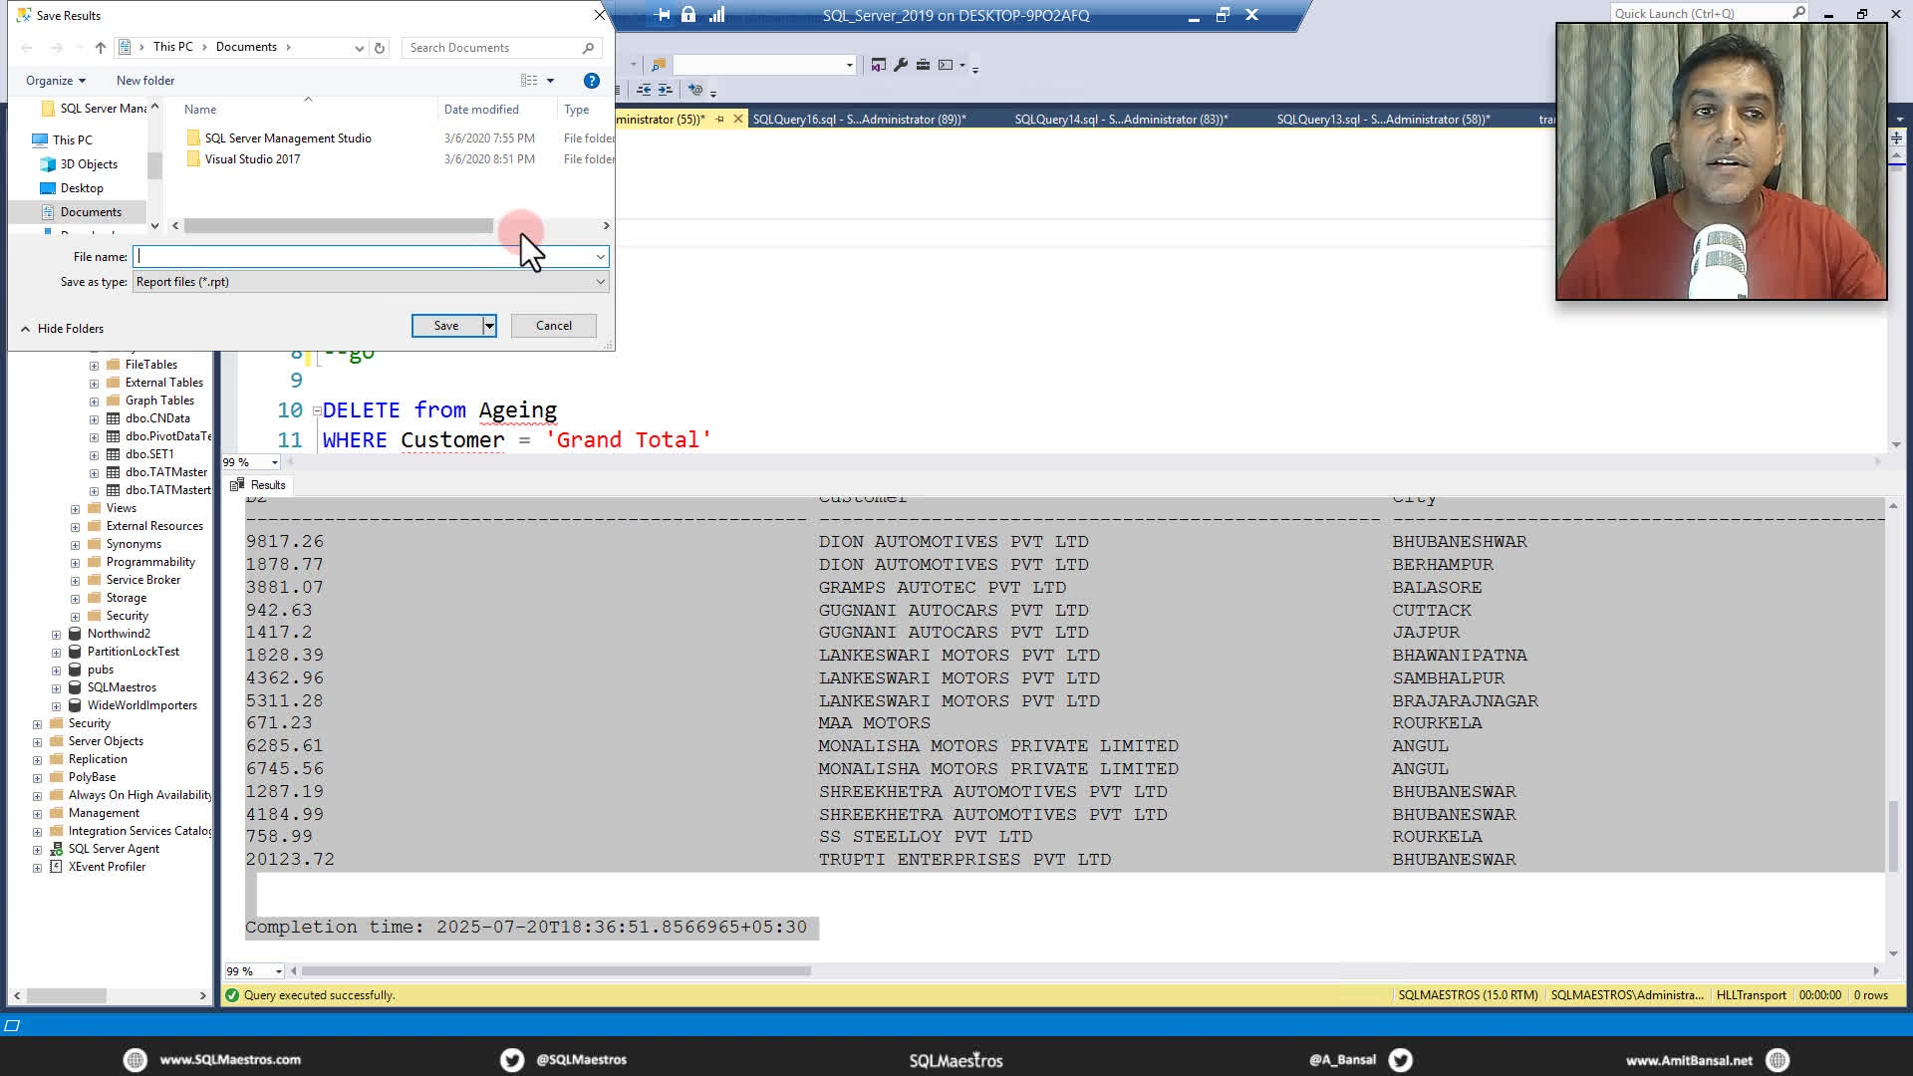Open the change view options dropdown

pos(550,81)
